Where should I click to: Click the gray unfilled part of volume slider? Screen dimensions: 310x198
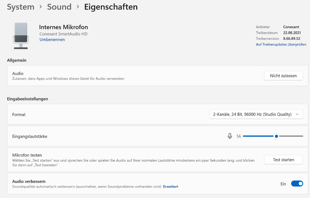[291, 136]
